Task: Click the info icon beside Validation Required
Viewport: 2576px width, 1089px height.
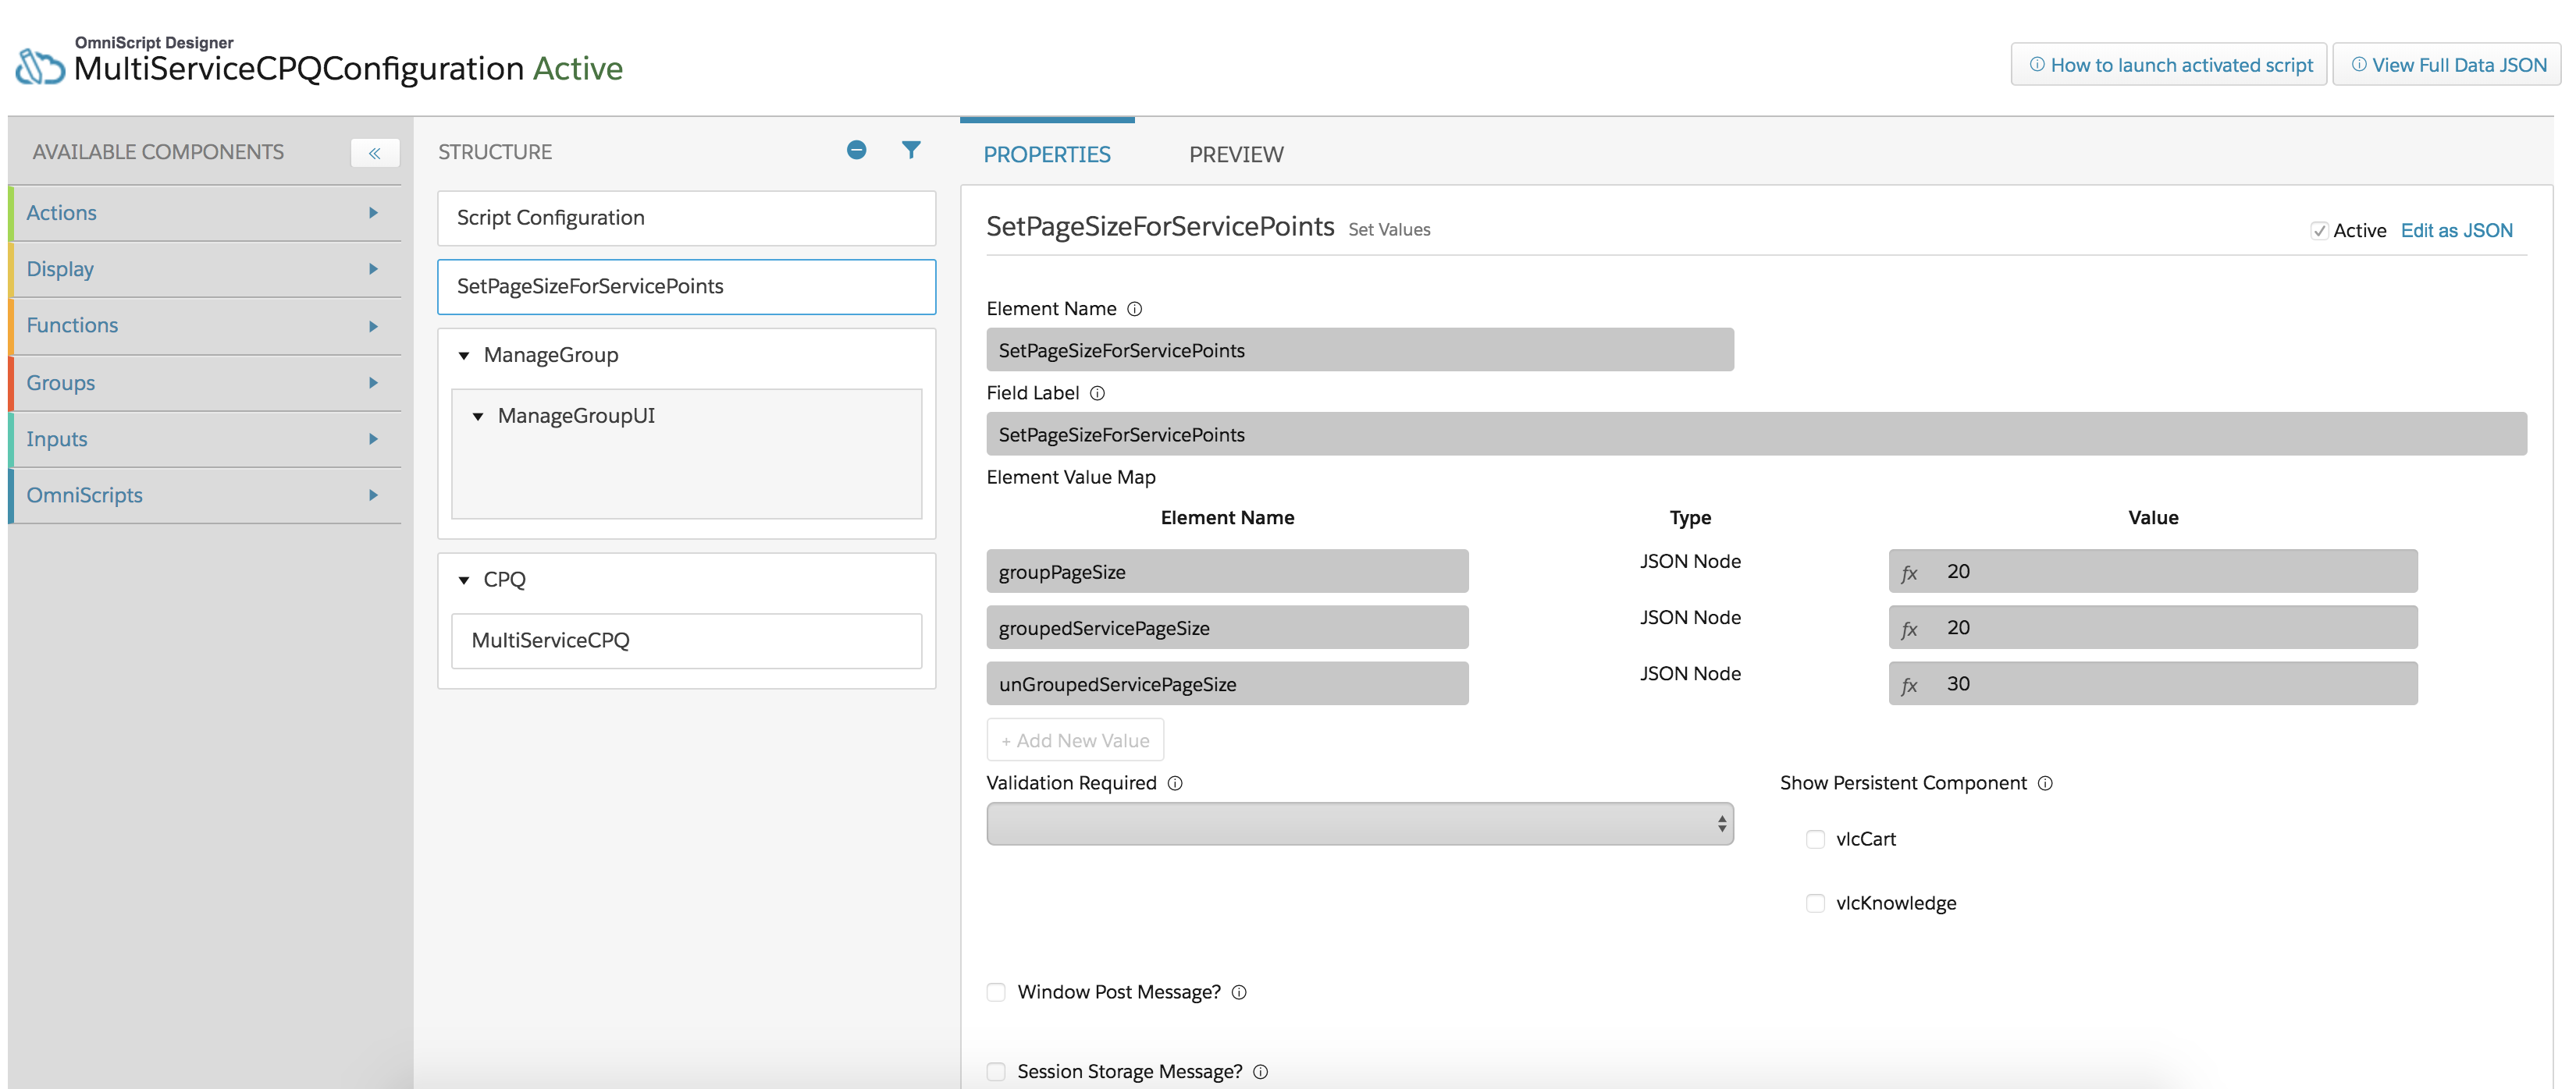Action: click(x=1175, y=783)
